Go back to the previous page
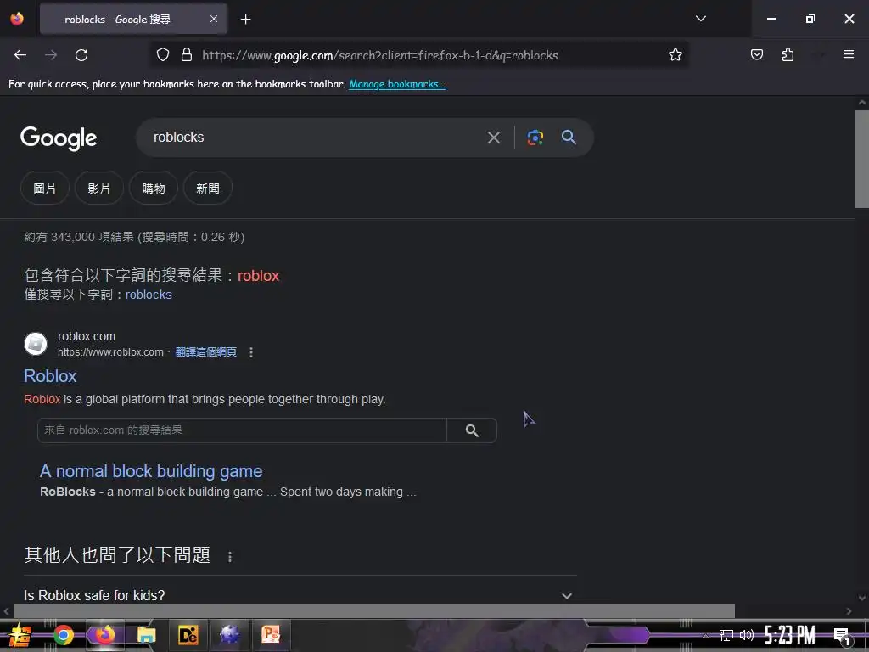Image resolution: width=869 pixels, height=652 pixels. coord(20,55)
